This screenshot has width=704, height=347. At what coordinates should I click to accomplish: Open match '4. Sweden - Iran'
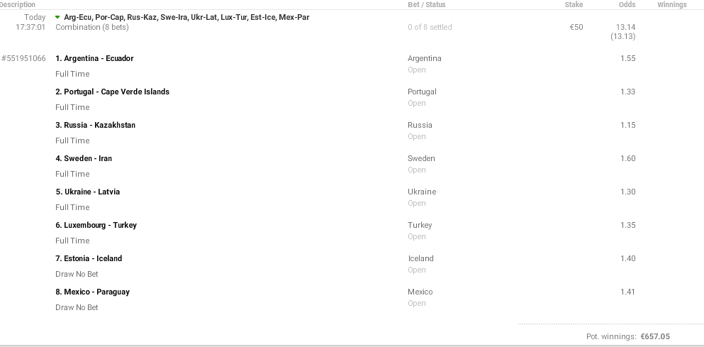pyautogui.click(x=84, y=158)
